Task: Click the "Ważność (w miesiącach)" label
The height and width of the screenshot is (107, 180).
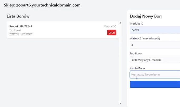Action: pyautogui.click(x=145, y=39)
